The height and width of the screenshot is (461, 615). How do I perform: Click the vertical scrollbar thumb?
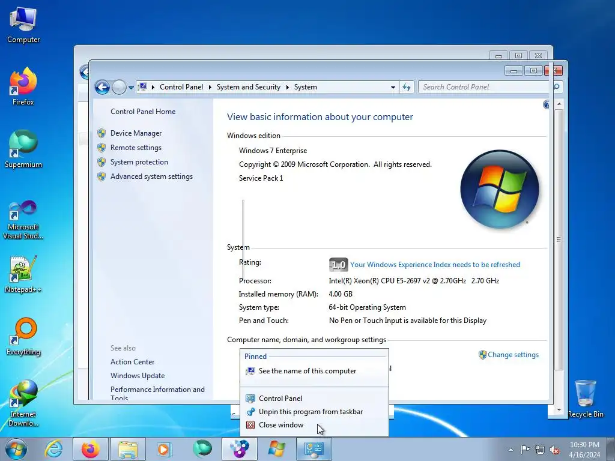[559, 239]
